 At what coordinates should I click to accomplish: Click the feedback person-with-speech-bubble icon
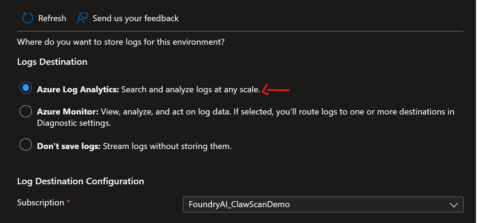(x=82, y=18)
